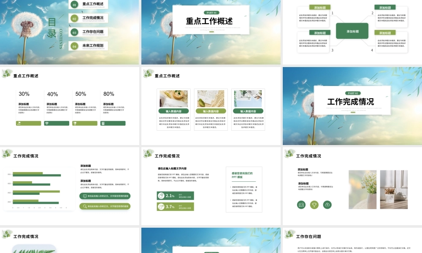This screenshot has width=422, height=253.
Task: Click the 添加标题 label numbered 2
Action: point(385,8)
